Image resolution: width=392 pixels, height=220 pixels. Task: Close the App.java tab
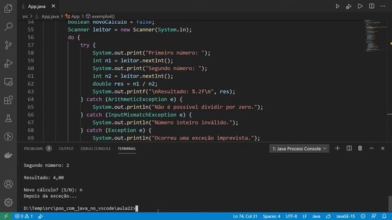(x=53, y=6)
